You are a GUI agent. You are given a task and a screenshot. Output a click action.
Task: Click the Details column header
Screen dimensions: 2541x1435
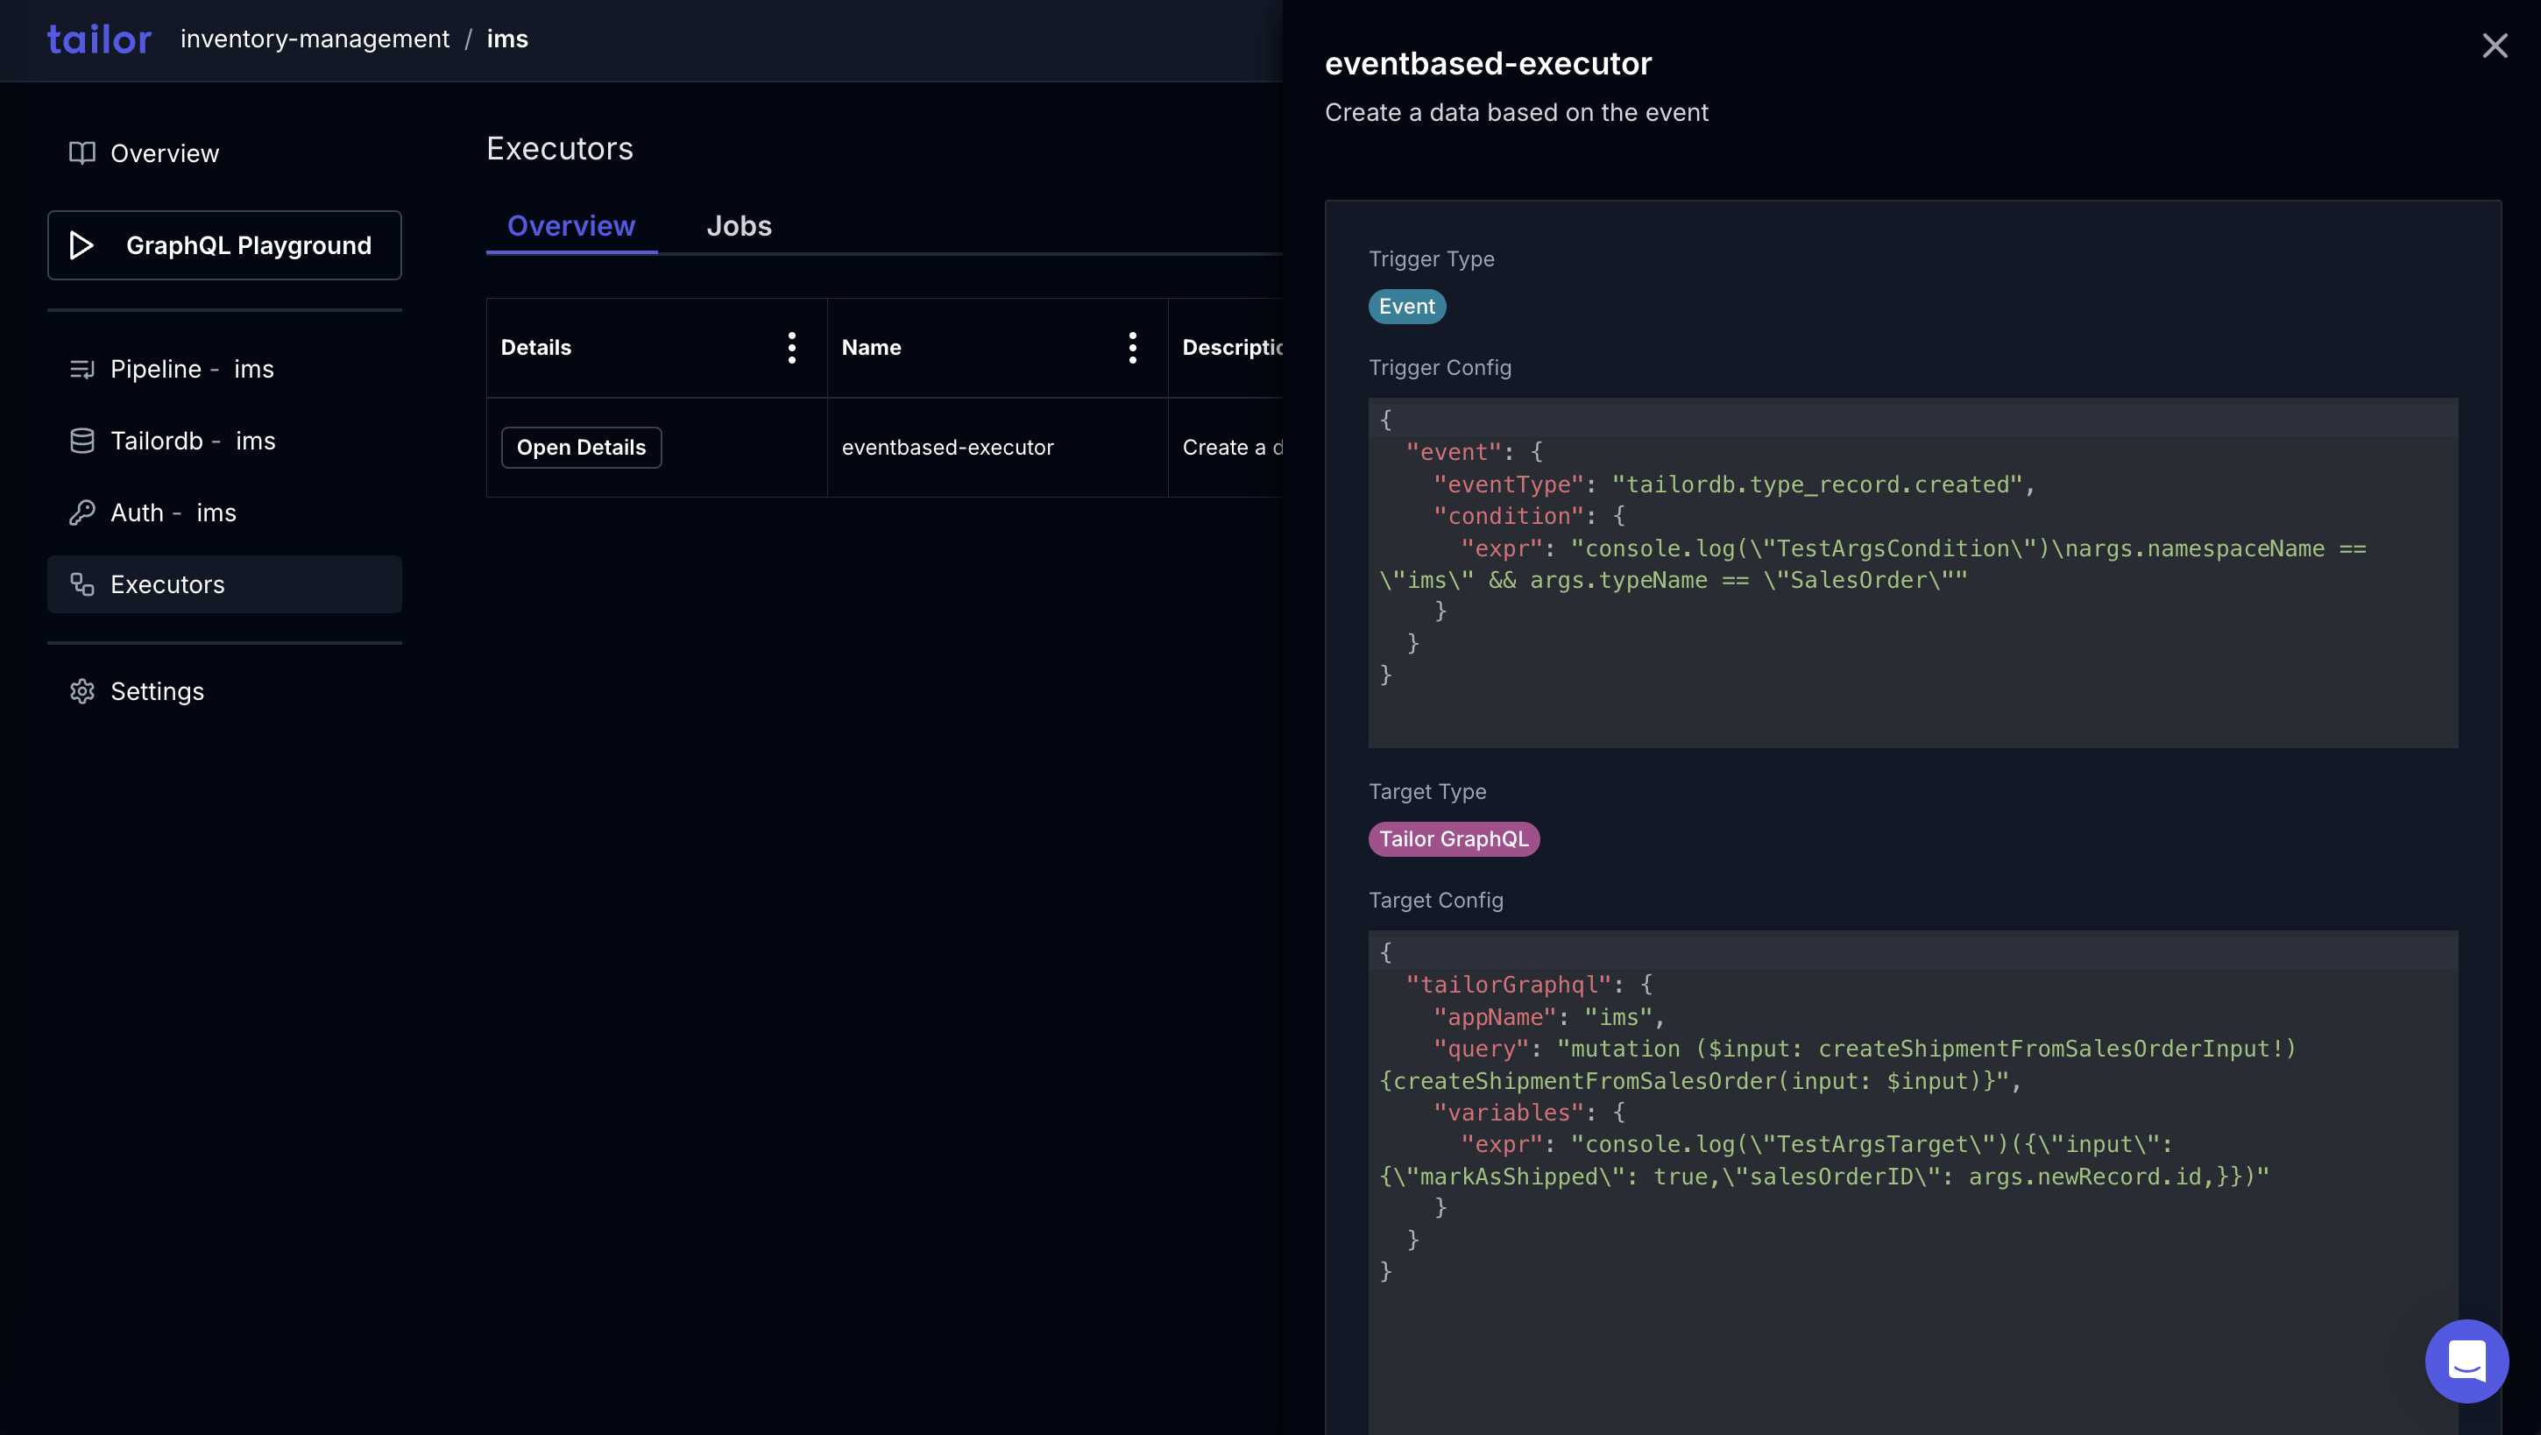click(x=535, y=347)
